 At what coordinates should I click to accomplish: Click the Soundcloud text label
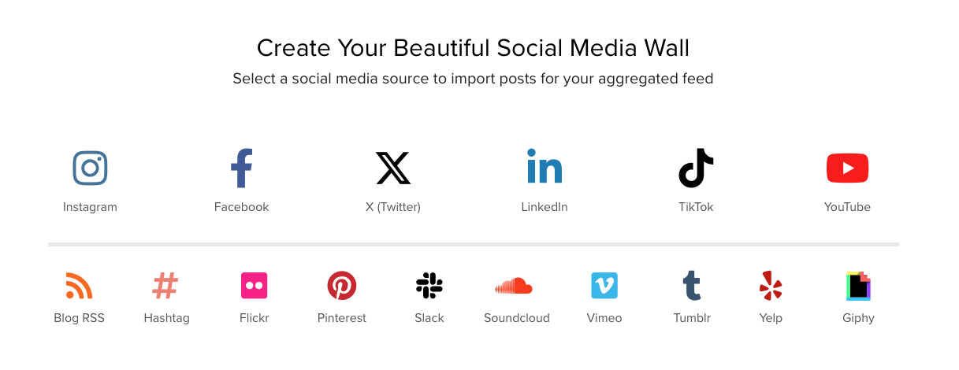(517, 318)
